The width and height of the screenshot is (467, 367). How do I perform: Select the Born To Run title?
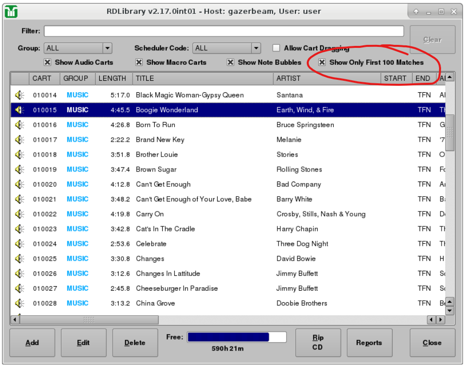pos(156,125)
